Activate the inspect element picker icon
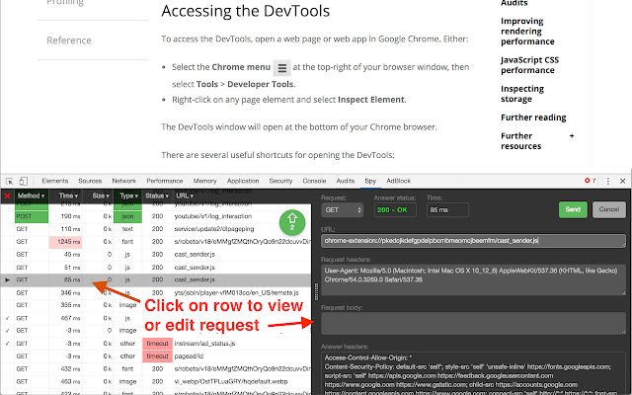The height and width of the screenshot is (395, 632). click(9, 182)
